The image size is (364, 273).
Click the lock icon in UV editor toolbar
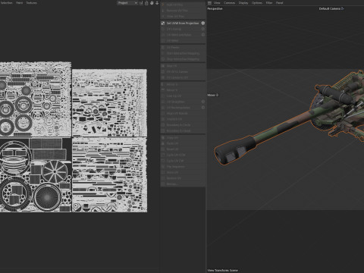coord(146,3)
